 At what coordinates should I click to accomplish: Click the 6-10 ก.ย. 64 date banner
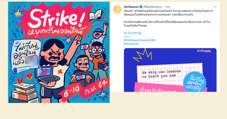85,90
